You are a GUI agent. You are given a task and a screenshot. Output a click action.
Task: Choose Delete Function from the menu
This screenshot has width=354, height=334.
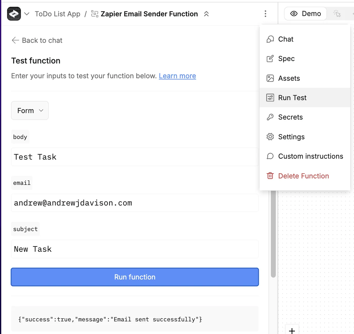point(305,176)
